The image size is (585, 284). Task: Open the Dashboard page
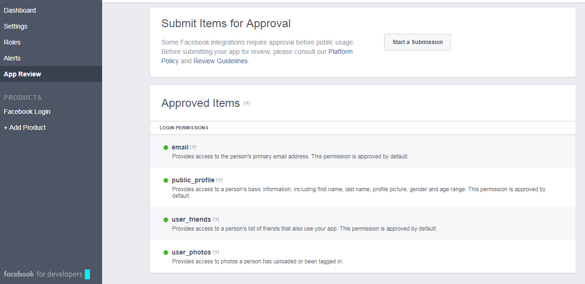20,10
